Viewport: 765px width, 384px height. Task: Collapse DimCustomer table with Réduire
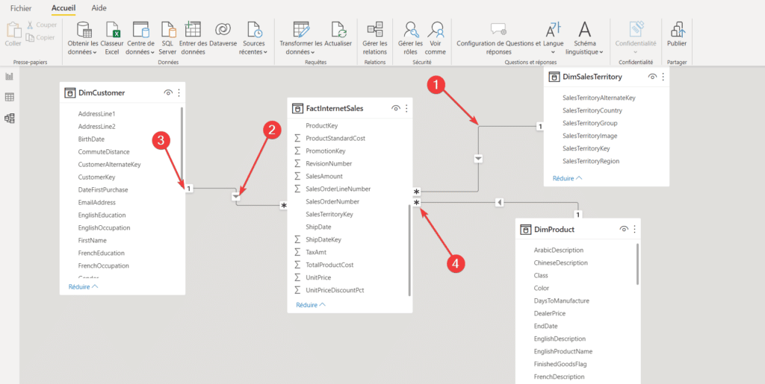(84, 286)
